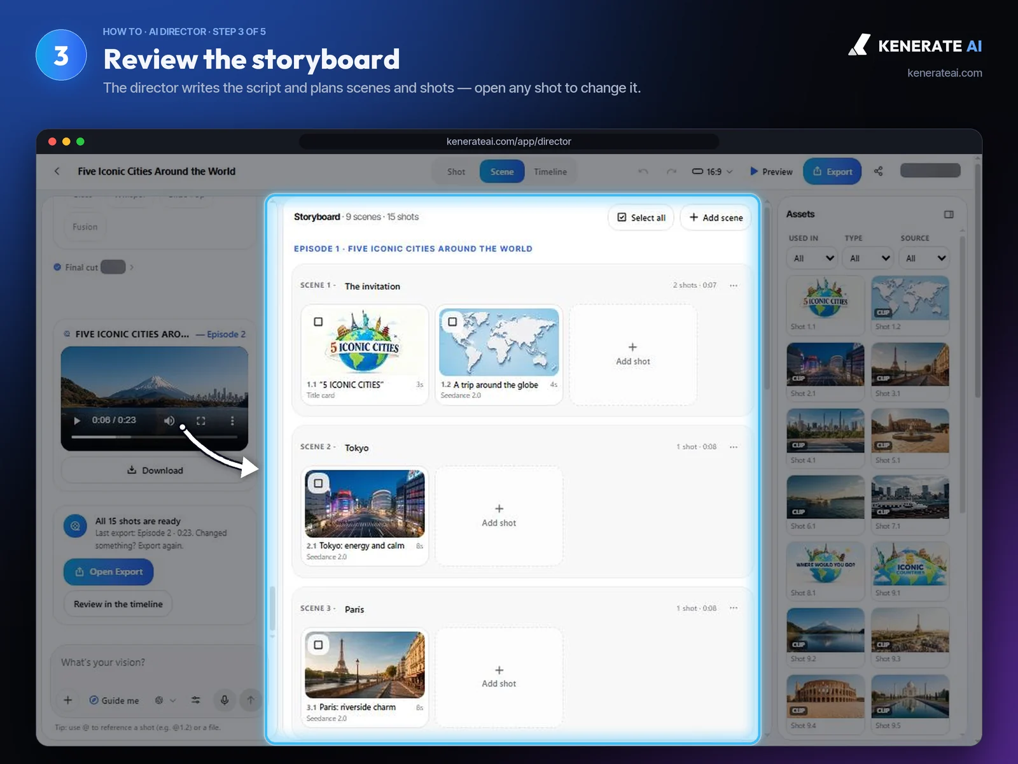1018x764 pixels.
Task: Play the Episode 2 preview video
Action: 77,420
